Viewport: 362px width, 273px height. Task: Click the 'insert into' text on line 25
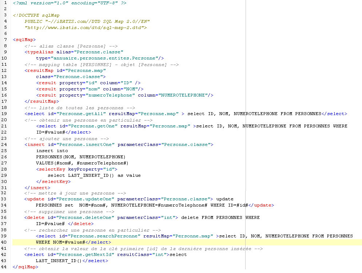click(52, 151)
